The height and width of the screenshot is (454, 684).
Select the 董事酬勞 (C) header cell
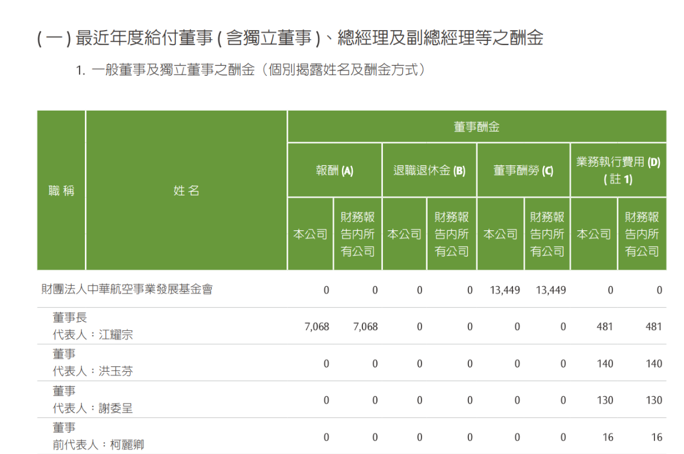[523, 170]
